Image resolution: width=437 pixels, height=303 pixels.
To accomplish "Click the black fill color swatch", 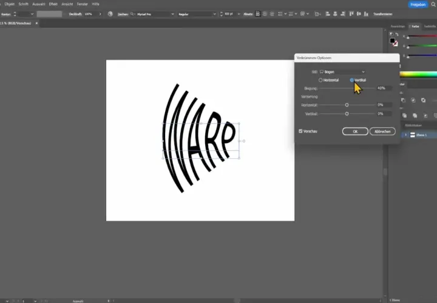I will [393, 41].
